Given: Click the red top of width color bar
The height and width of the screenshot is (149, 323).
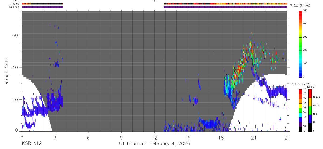Looking at the screenshot, I should coord(300,14).
